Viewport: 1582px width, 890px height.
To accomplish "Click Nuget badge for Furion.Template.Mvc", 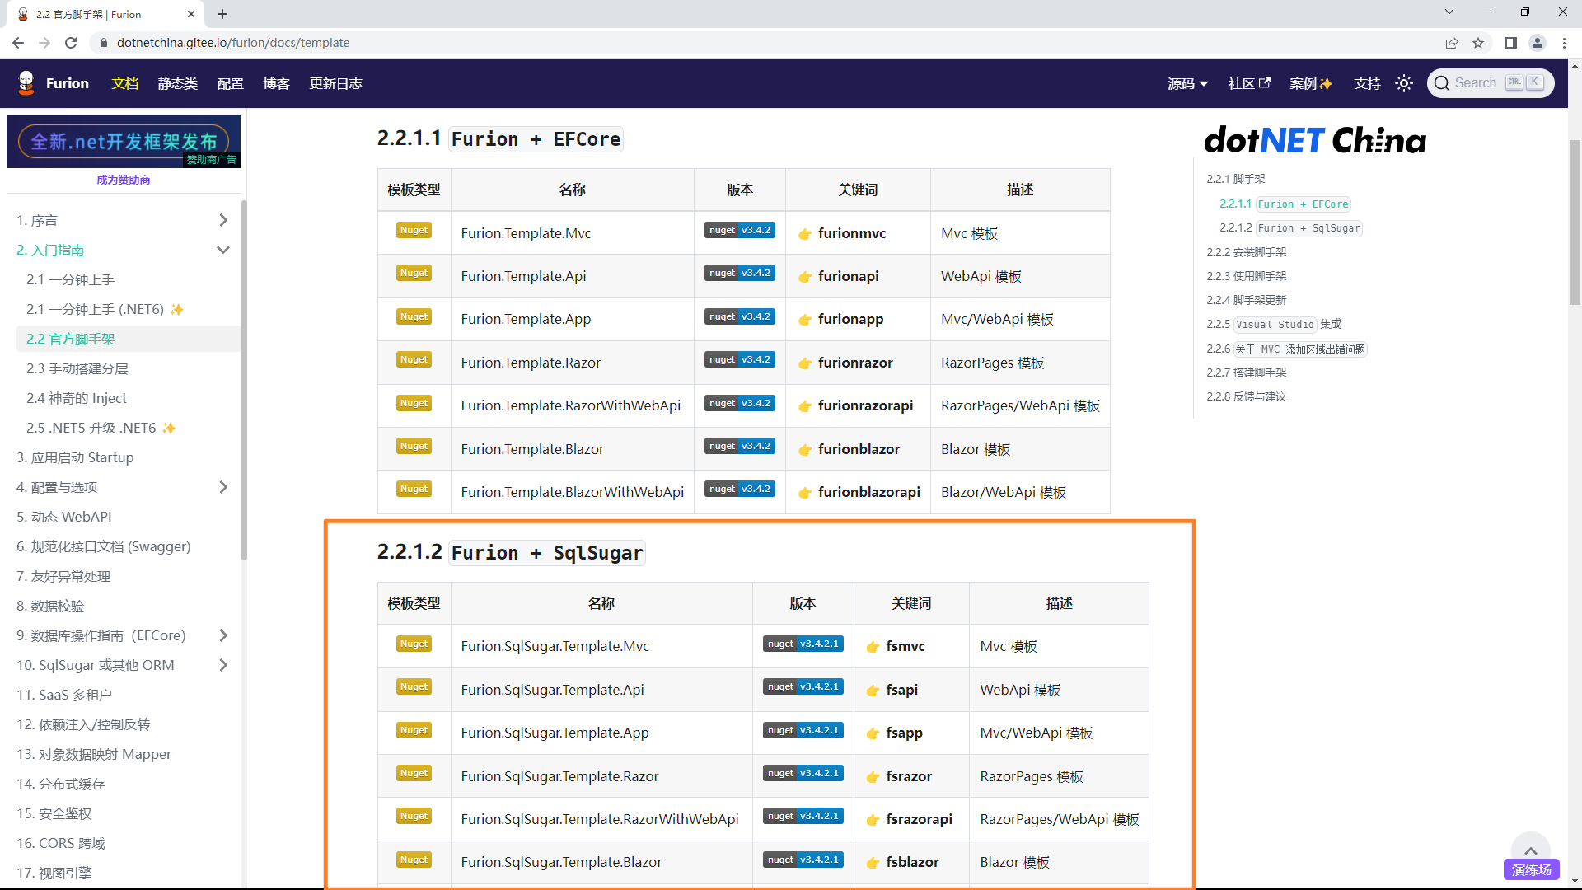I will [414, 231].
